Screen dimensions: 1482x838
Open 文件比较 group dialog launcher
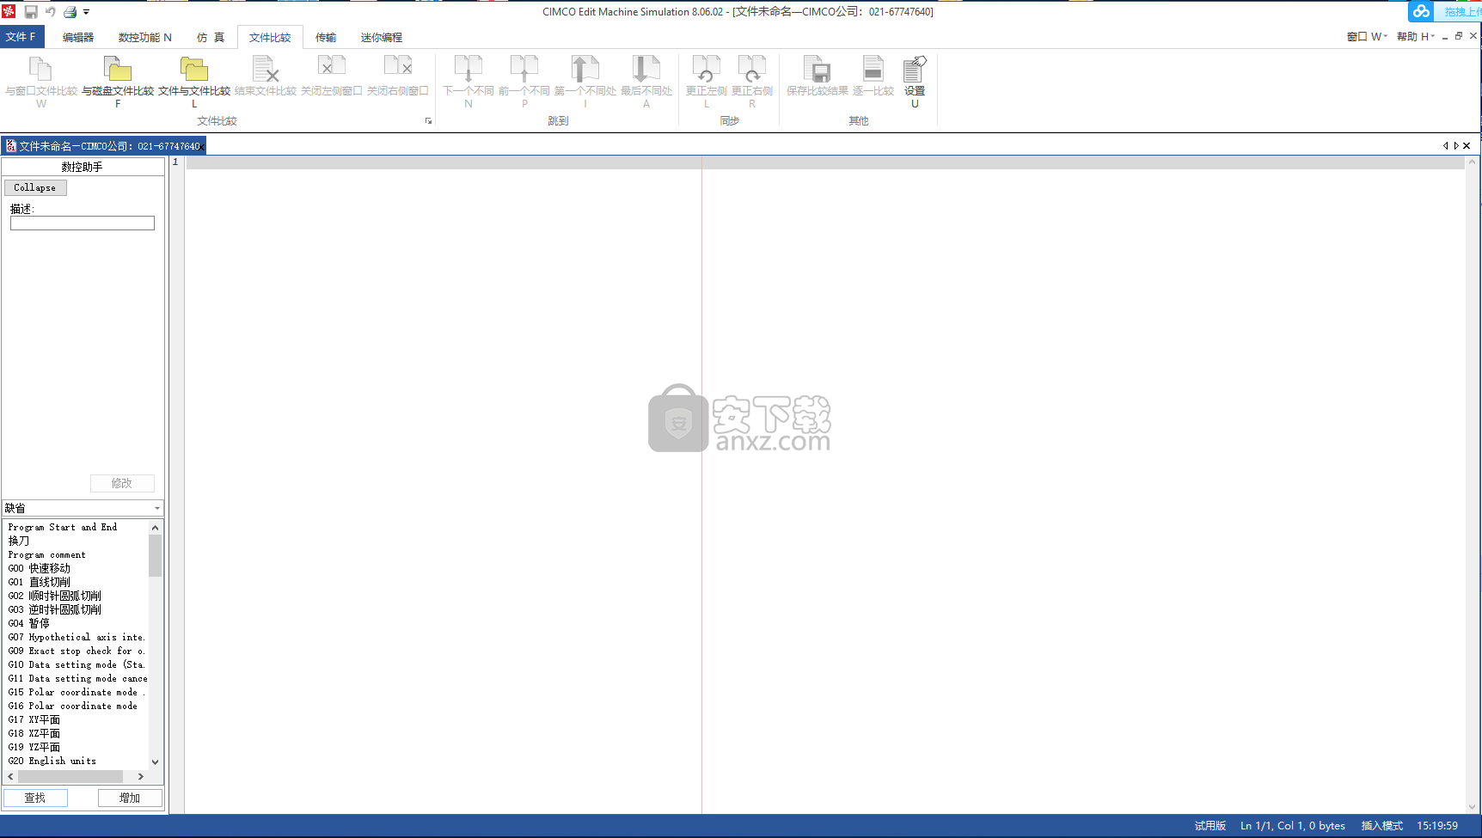428,121
